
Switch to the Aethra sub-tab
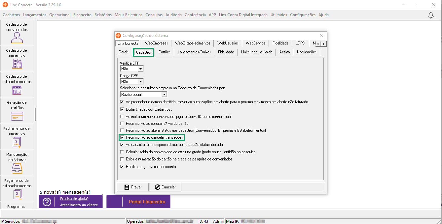point(284,52)
